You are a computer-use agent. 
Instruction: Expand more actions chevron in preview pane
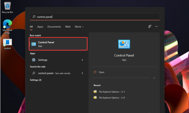click(154, 78)
